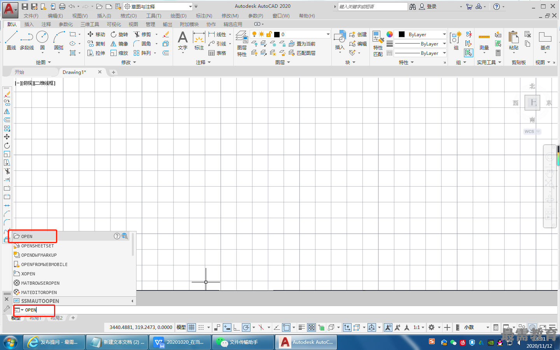560x350 pixels.
Task: Click the Stretch (拉伸) tool
Action: pyautogui.click(x=96, y=53)
